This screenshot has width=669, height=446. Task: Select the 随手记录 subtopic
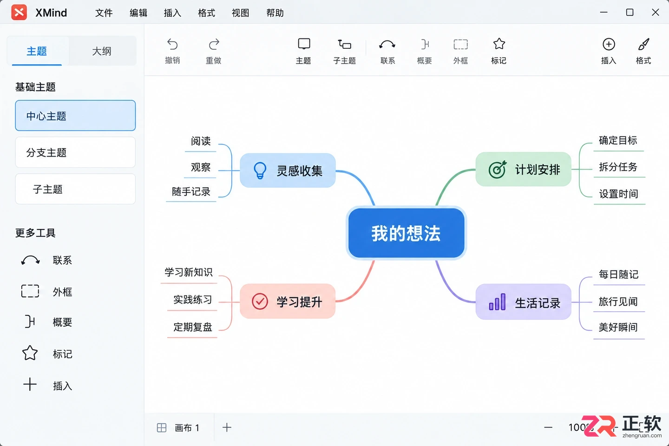(x=191, y=191)
